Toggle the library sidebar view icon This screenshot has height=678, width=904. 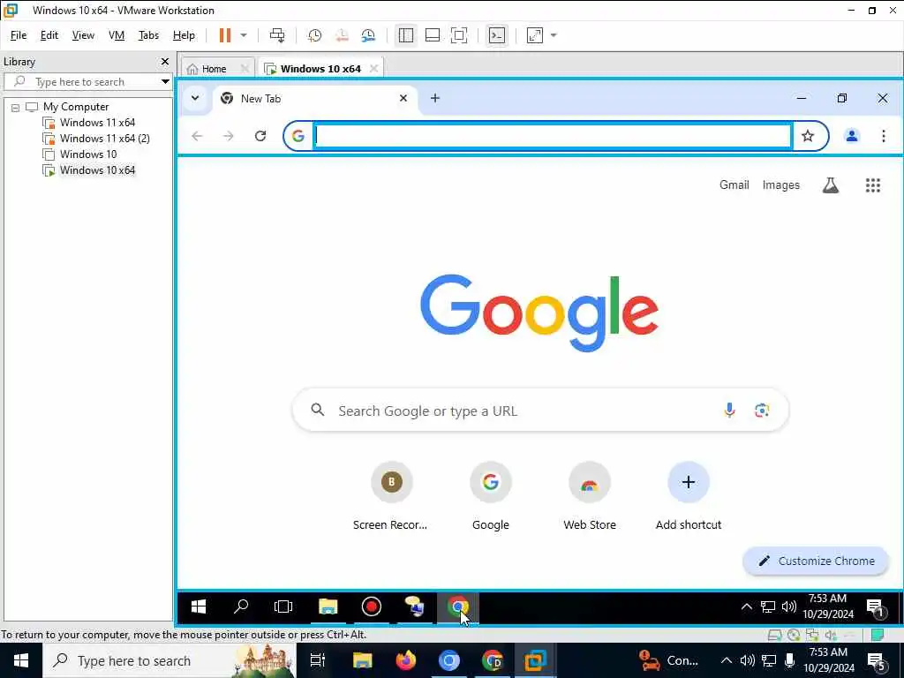click(406, 35)
